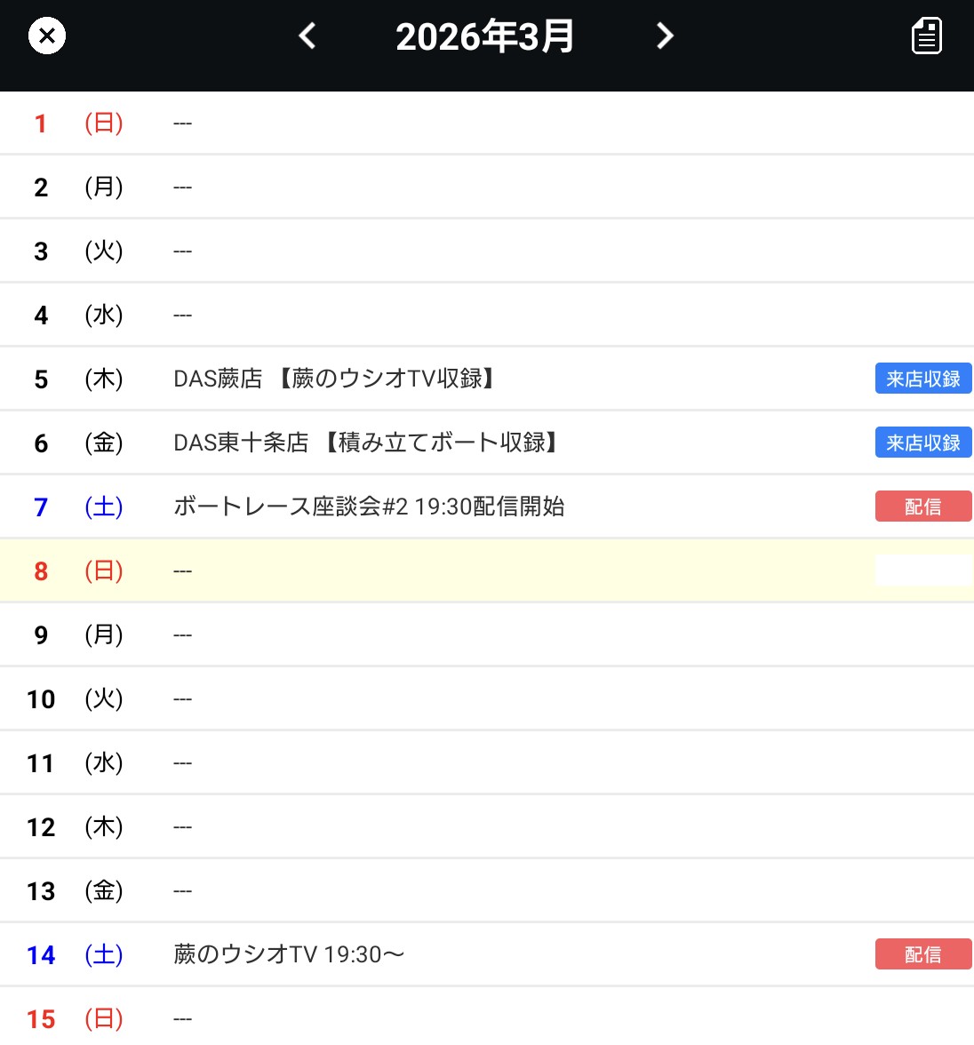Image resolution: width=974 pixels, height=1045 pixels.
Task: Select the date number 7 in blue
Action: pyautogui.click(x=40, y=507)
